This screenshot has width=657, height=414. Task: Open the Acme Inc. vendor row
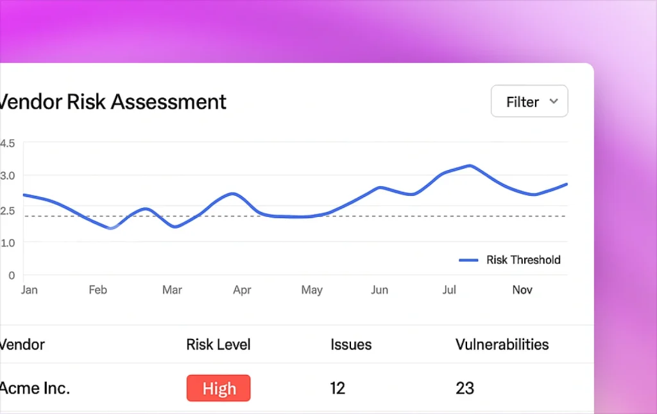(35, 388)
